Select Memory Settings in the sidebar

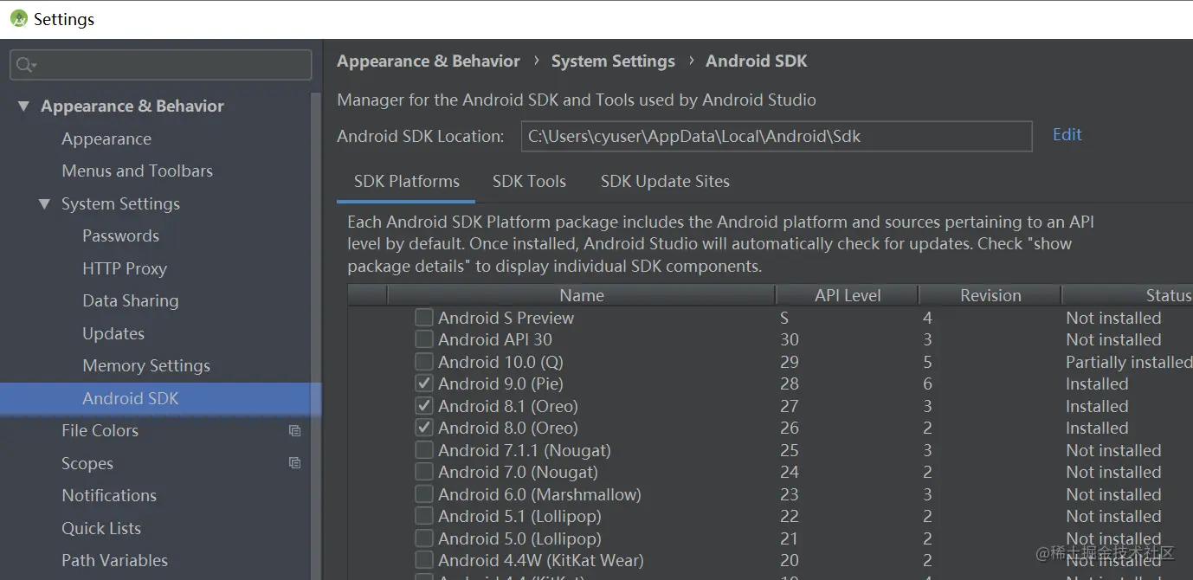[x=146, y=366]
